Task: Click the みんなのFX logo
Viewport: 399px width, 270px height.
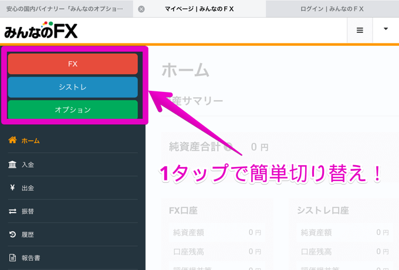Action: 40,30
